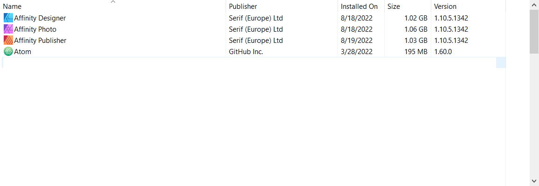Viewport: 539px width, 186px height.
Task: Select the Affinity Designer name text
Action: [x=40, y=18]
